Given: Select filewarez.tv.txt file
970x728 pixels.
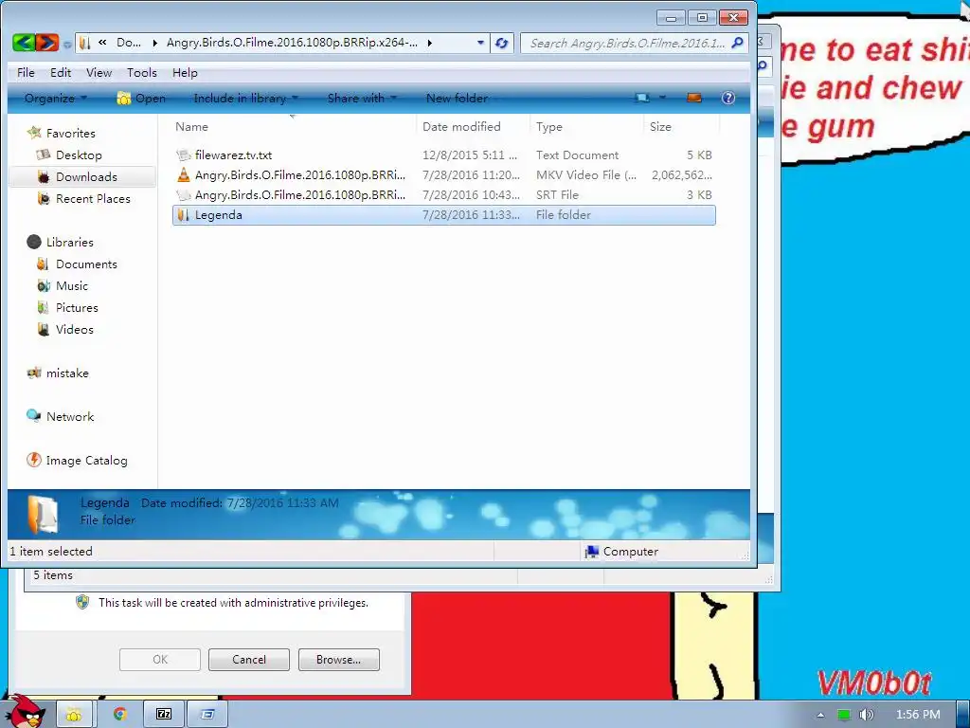Looking at the screenshot, I should (x=443, y=155).
